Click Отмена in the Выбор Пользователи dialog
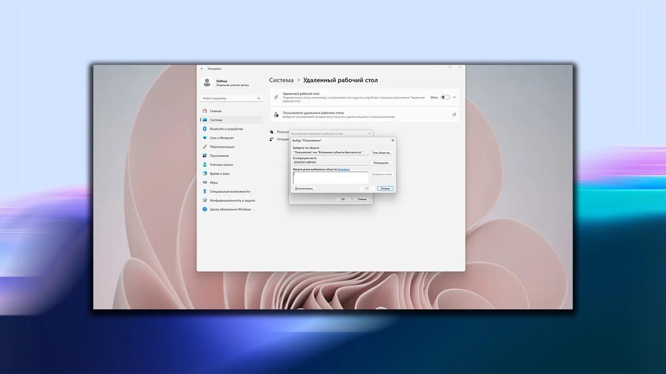The height and width of the screenshot is (374, 666). (385, 188)
